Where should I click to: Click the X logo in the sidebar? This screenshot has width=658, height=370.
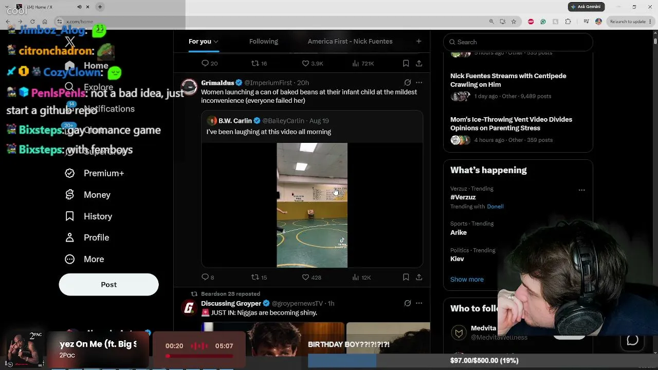pyautogui.click(x=70, y=42)
